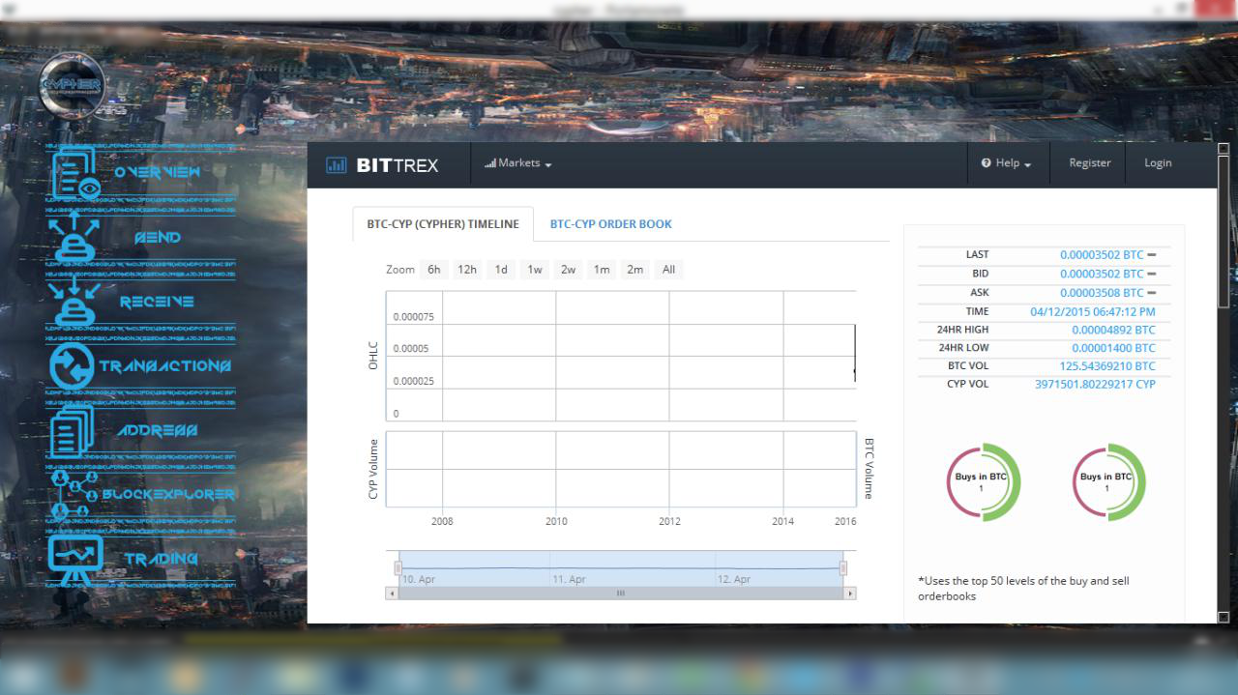Expand the Markets dropdown

click(x=518, y=163)
